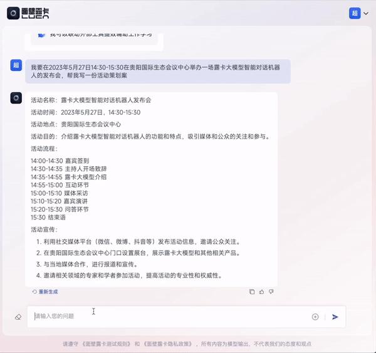Click the black assistant avatar beside the reply
The height and width of the screenshot is (353, 376).
pos(16,98)
